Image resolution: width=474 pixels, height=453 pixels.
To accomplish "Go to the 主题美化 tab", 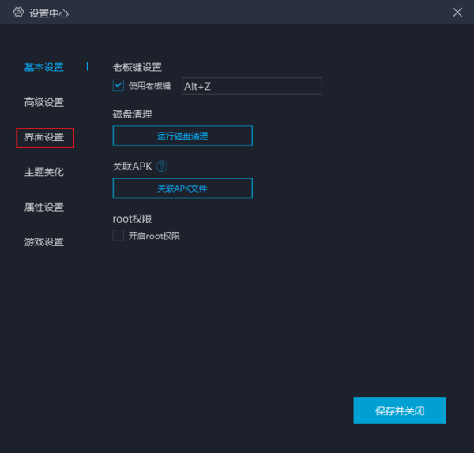I will point(44,172).
